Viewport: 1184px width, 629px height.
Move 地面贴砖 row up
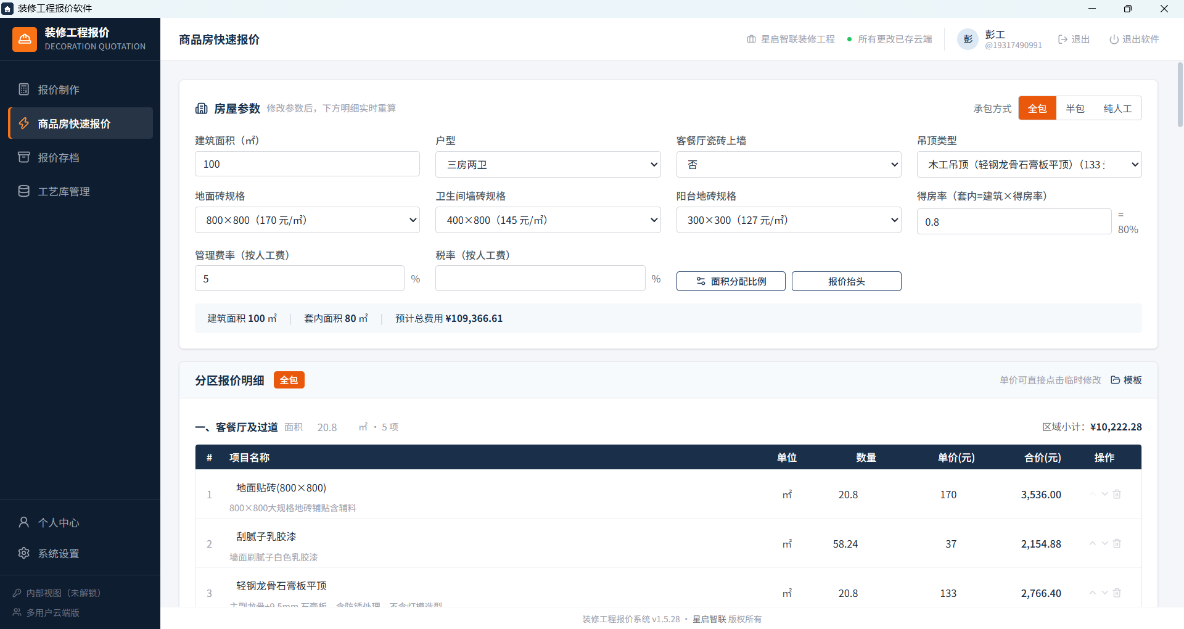click(x=1092, y=494)
